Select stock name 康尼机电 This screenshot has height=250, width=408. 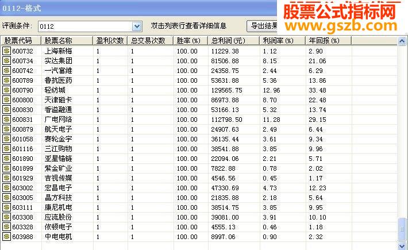[x=58, y=207]
